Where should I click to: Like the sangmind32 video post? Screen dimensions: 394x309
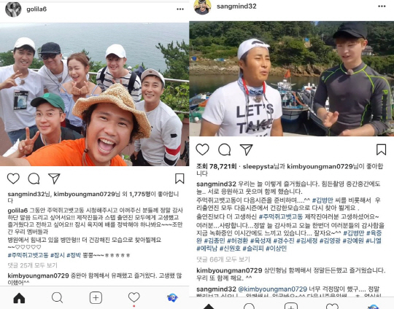pyautogui.click(x=202, y=149)
